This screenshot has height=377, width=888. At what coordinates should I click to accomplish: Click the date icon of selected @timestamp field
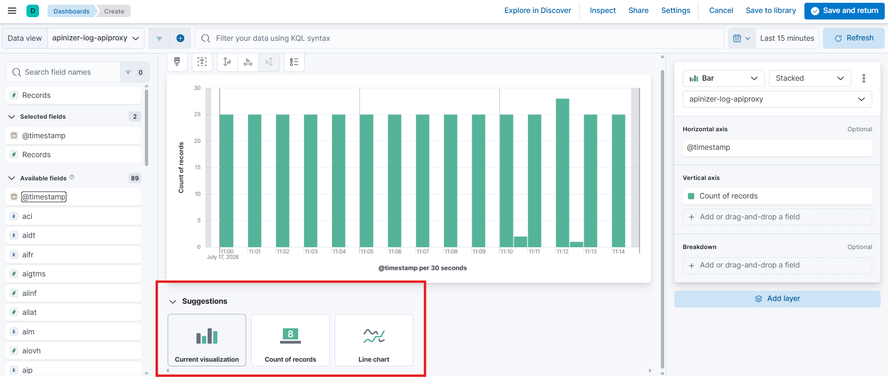click(x=14, y=135)
